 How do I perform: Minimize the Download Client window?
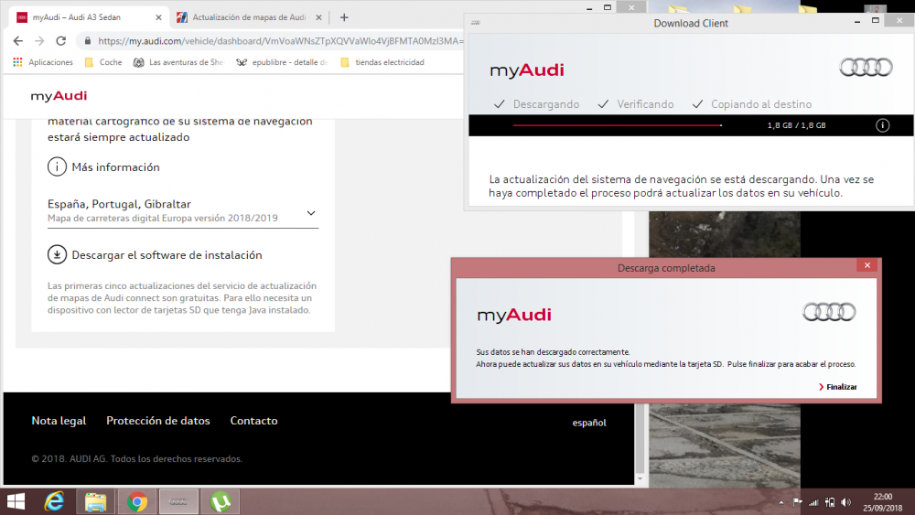[x=857, y=21]
